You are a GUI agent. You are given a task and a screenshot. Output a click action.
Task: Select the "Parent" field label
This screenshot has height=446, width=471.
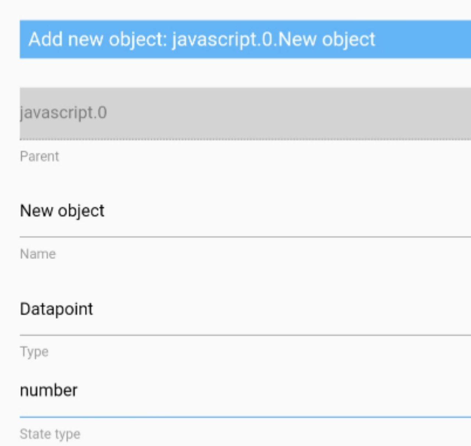pos(39,156)
